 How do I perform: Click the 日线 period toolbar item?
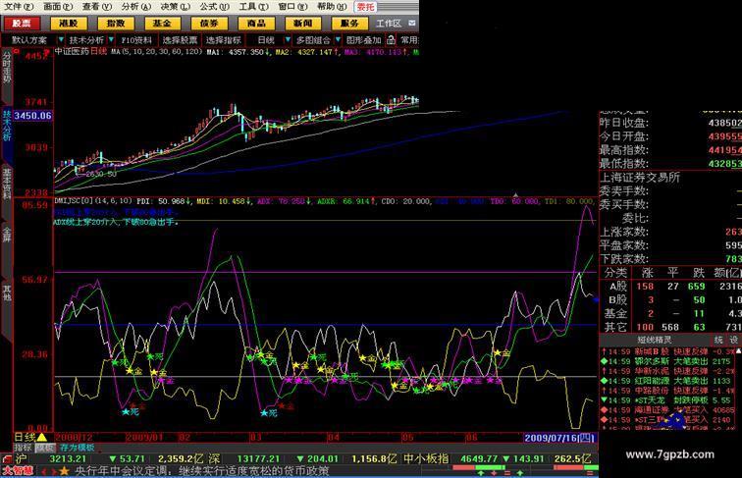tap(266, 40)
